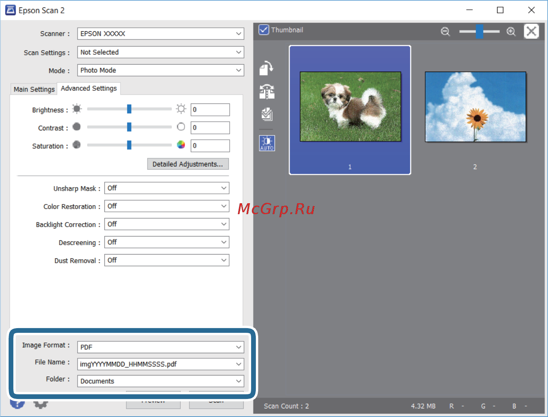This screenshot has width=548, height=417.
Task: Expand the Dust Removal dropdown
Action: point(166,260)
